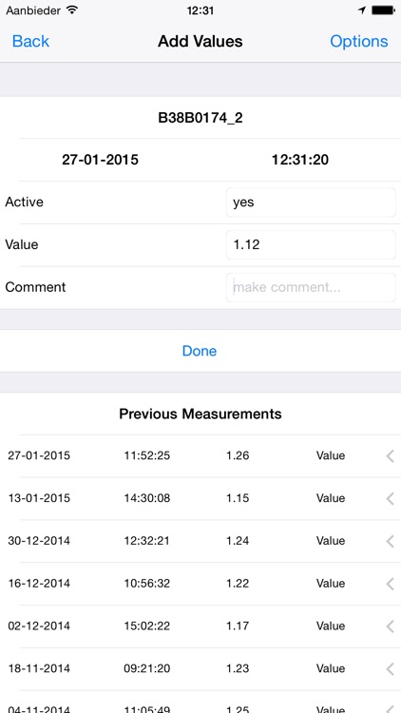Select measurement value 1.24
The image size is (401, 713).
(238, 541)
